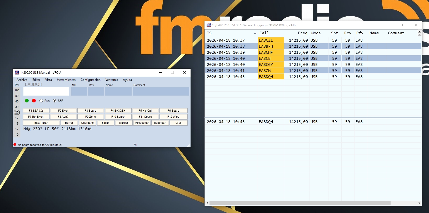This screenshot has height=213, width=429.
Task: Click the N1MM icon in Log window title
Action: [x=209, y=25]
